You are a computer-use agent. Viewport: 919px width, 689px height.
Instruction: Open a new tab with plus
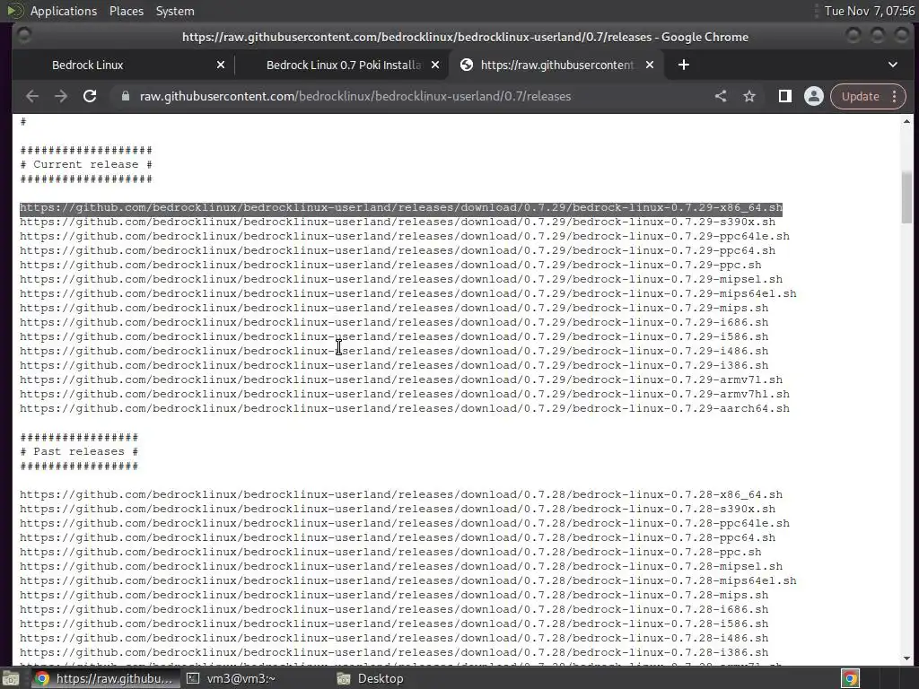pyautogui.click(x=683, y=65)
